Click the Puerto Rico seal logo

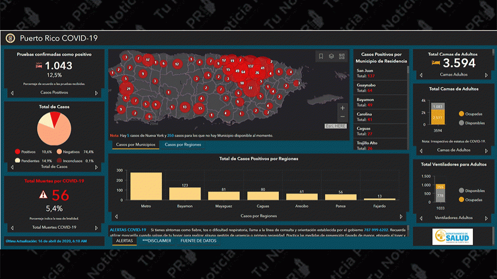click(x=10, y=38)
